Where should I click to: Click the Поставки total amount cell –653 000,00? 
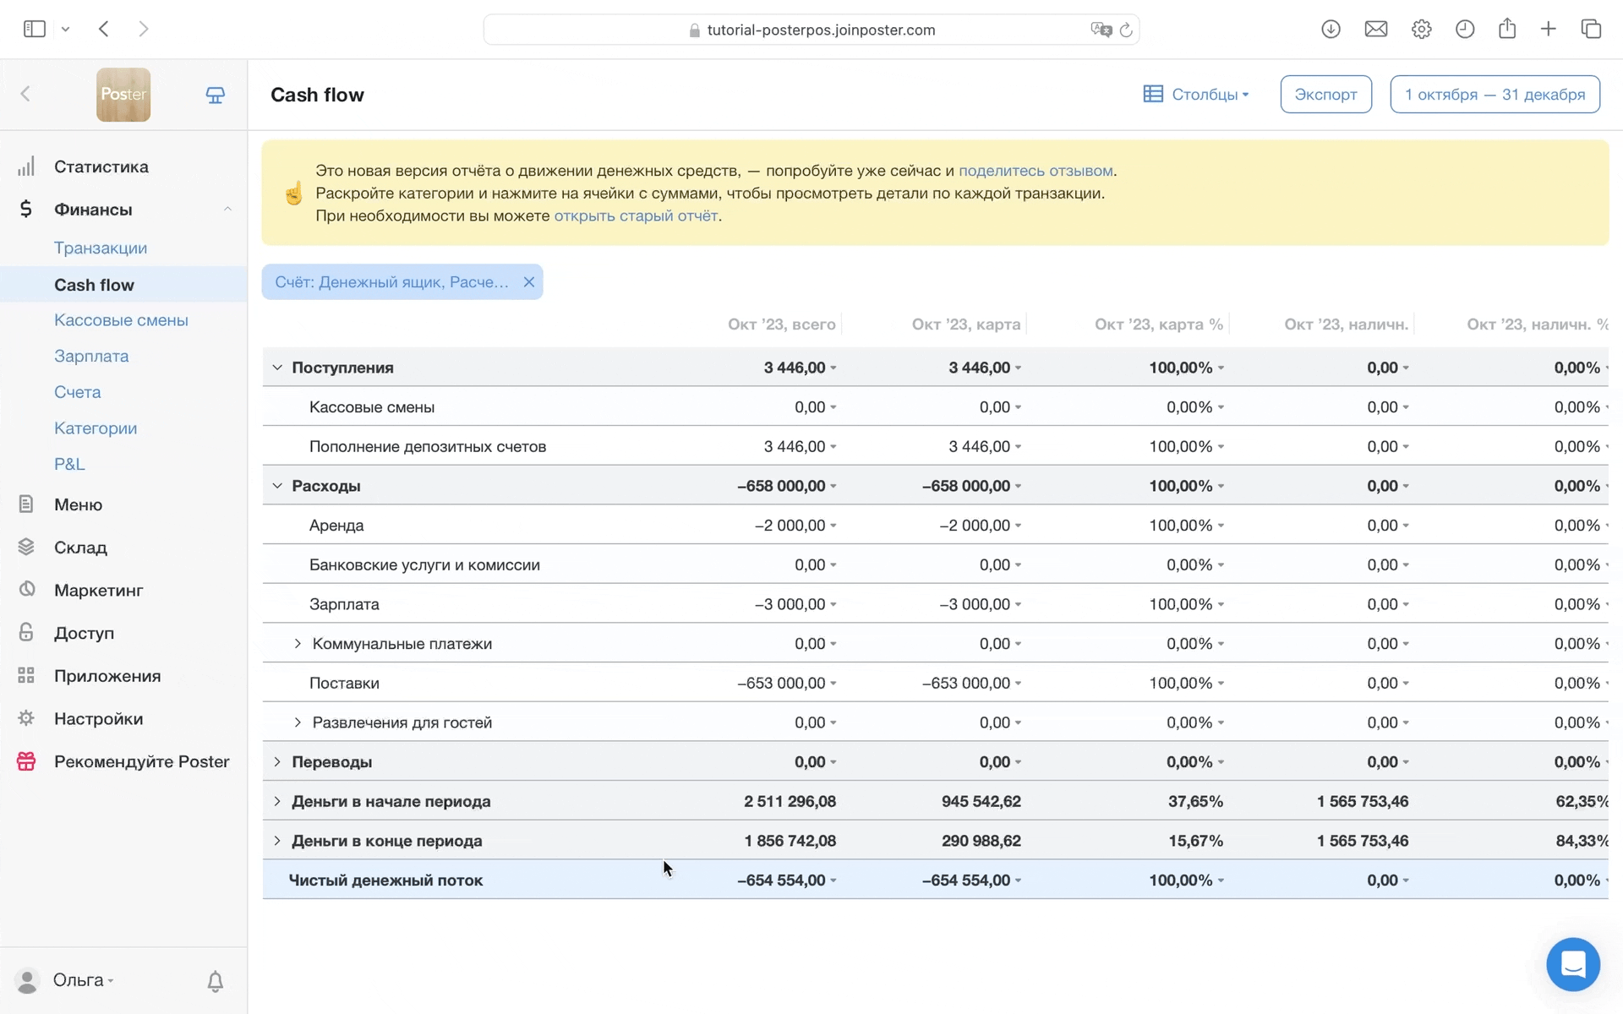[782, 683]
